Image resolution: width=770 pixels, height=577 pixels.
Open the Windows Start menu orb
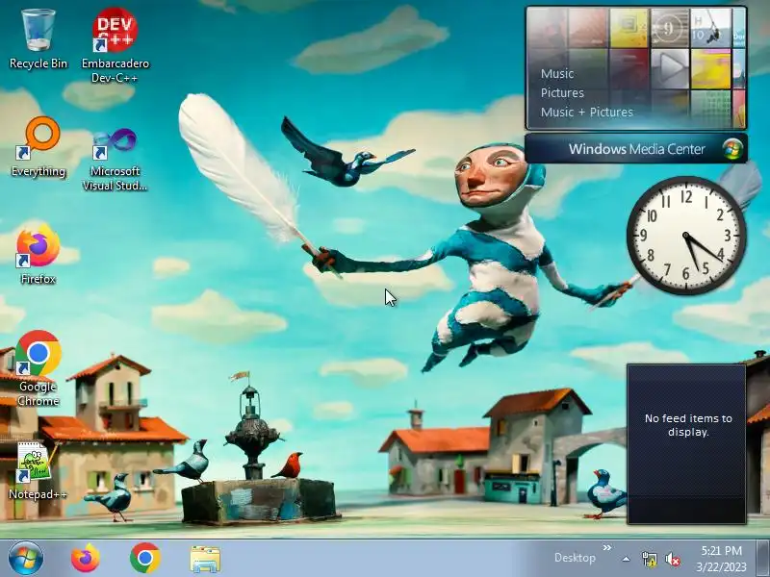(26, 559)
